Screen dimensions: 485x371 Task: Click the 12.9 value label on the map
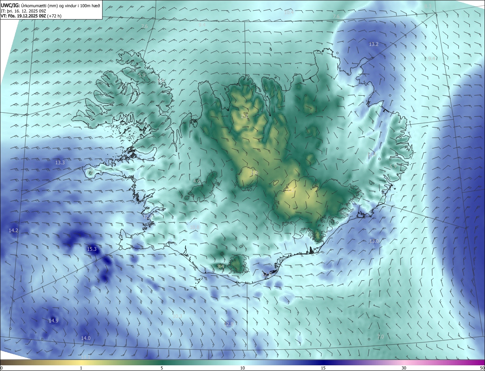(x=229, y=324)
